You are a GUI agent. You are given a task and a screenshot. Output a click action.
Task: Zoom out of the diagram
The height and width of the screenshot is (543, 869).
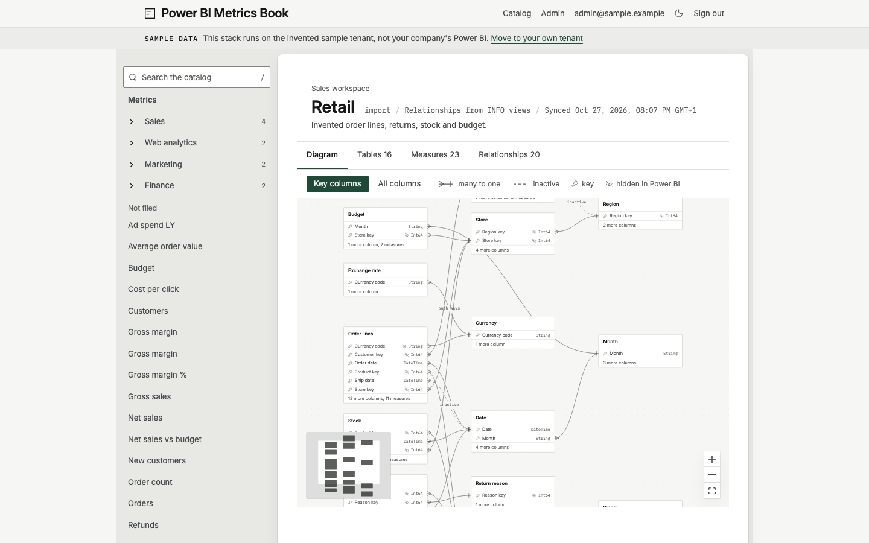point(712,475)
